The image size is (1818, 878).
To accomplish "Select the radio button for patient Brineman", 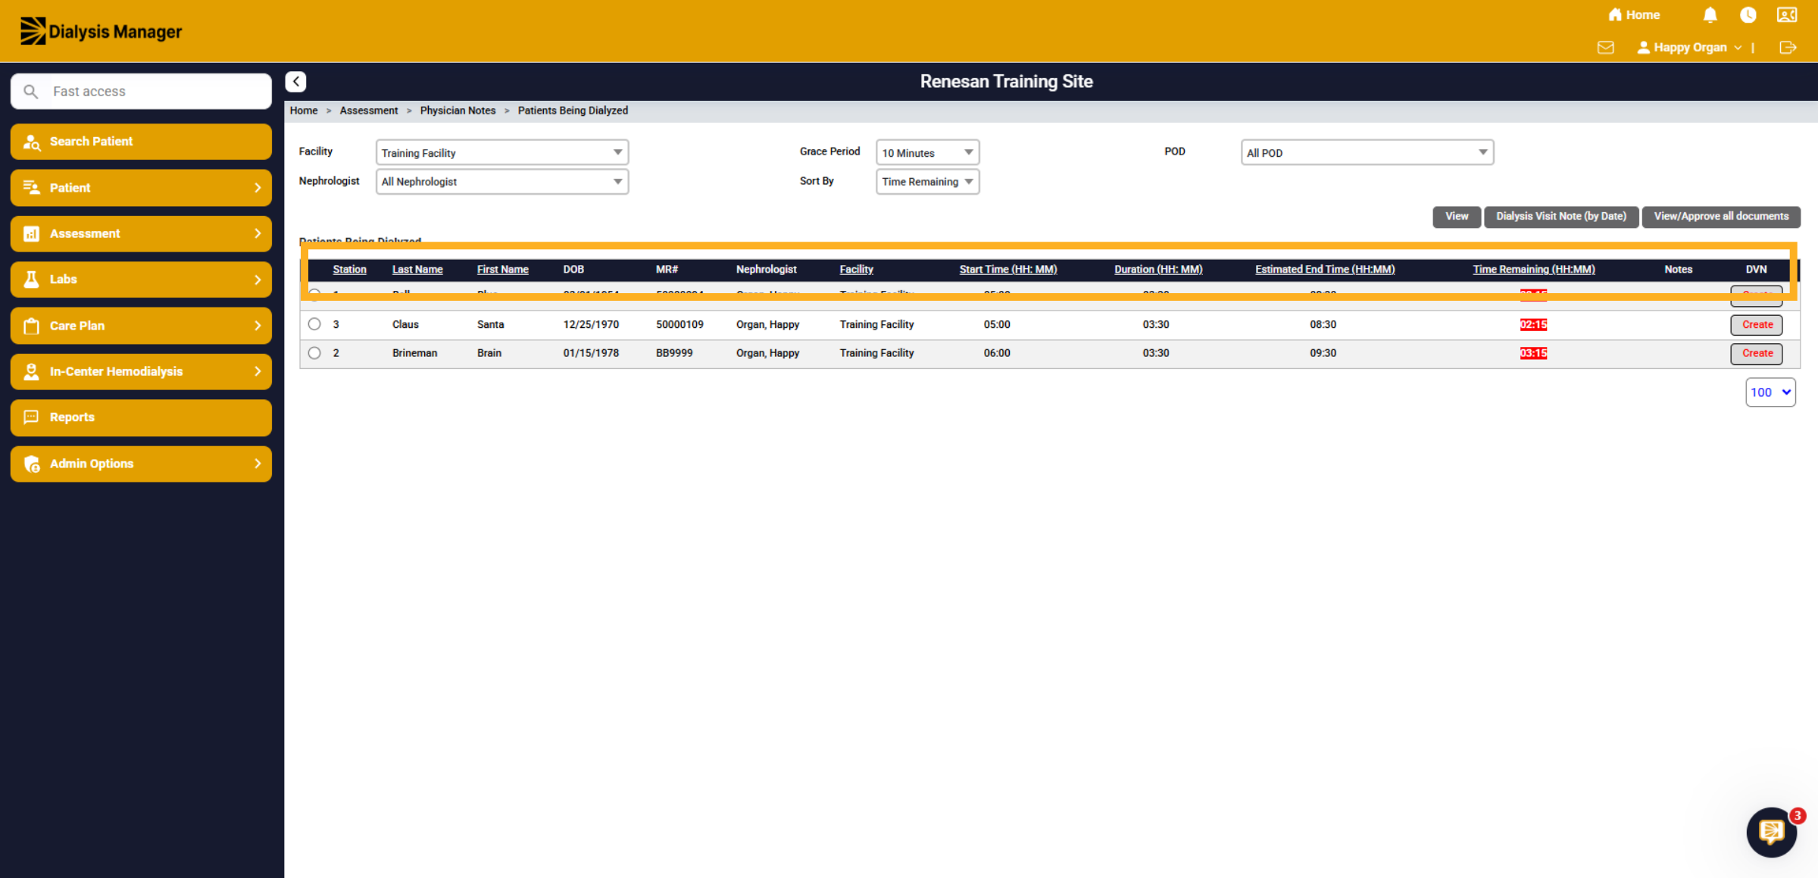I will [314, 353].
